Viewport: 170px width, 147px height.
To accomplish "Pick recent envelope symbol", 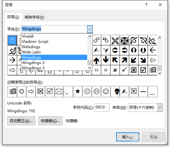I will (59, 91).
